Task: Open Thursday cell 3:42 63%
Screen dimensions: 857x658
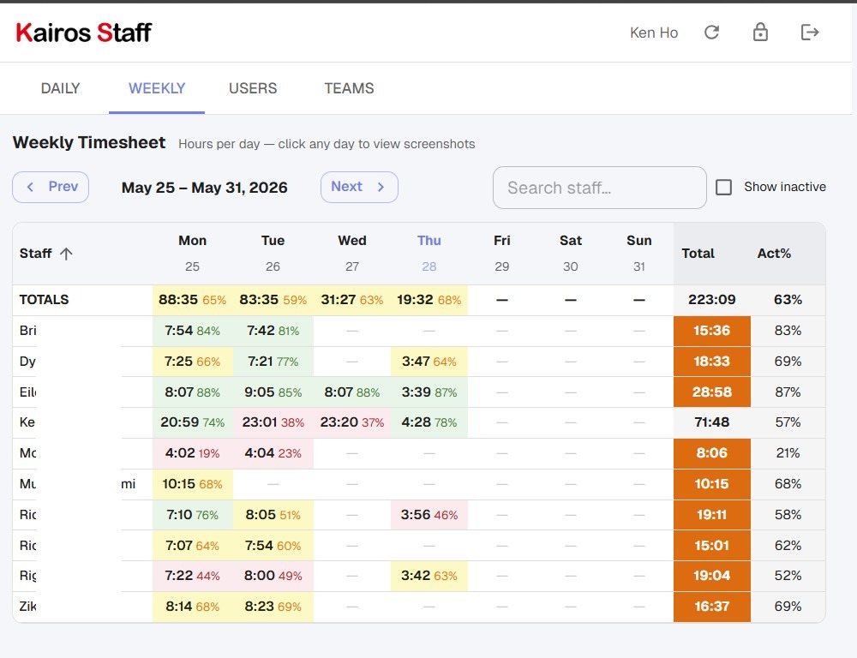Action: [x=429, y=576]
